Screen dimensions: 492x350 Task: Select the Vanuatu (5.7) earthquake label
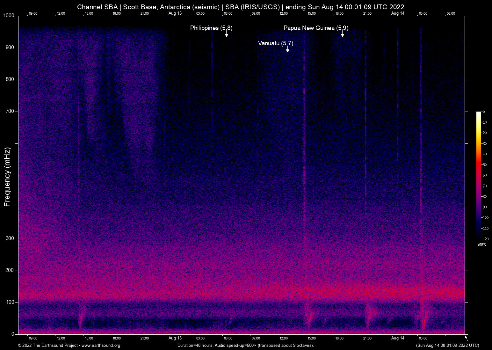pyautogui.click(x=275, y=43)
